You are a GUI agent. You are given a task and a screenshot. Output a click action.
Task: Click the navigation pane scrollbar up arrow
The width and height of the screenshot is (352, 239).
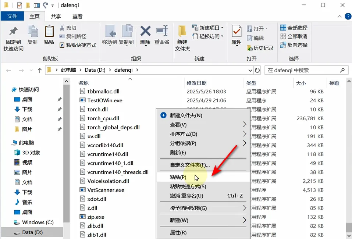pyautogui.click(x=67, y=81)
